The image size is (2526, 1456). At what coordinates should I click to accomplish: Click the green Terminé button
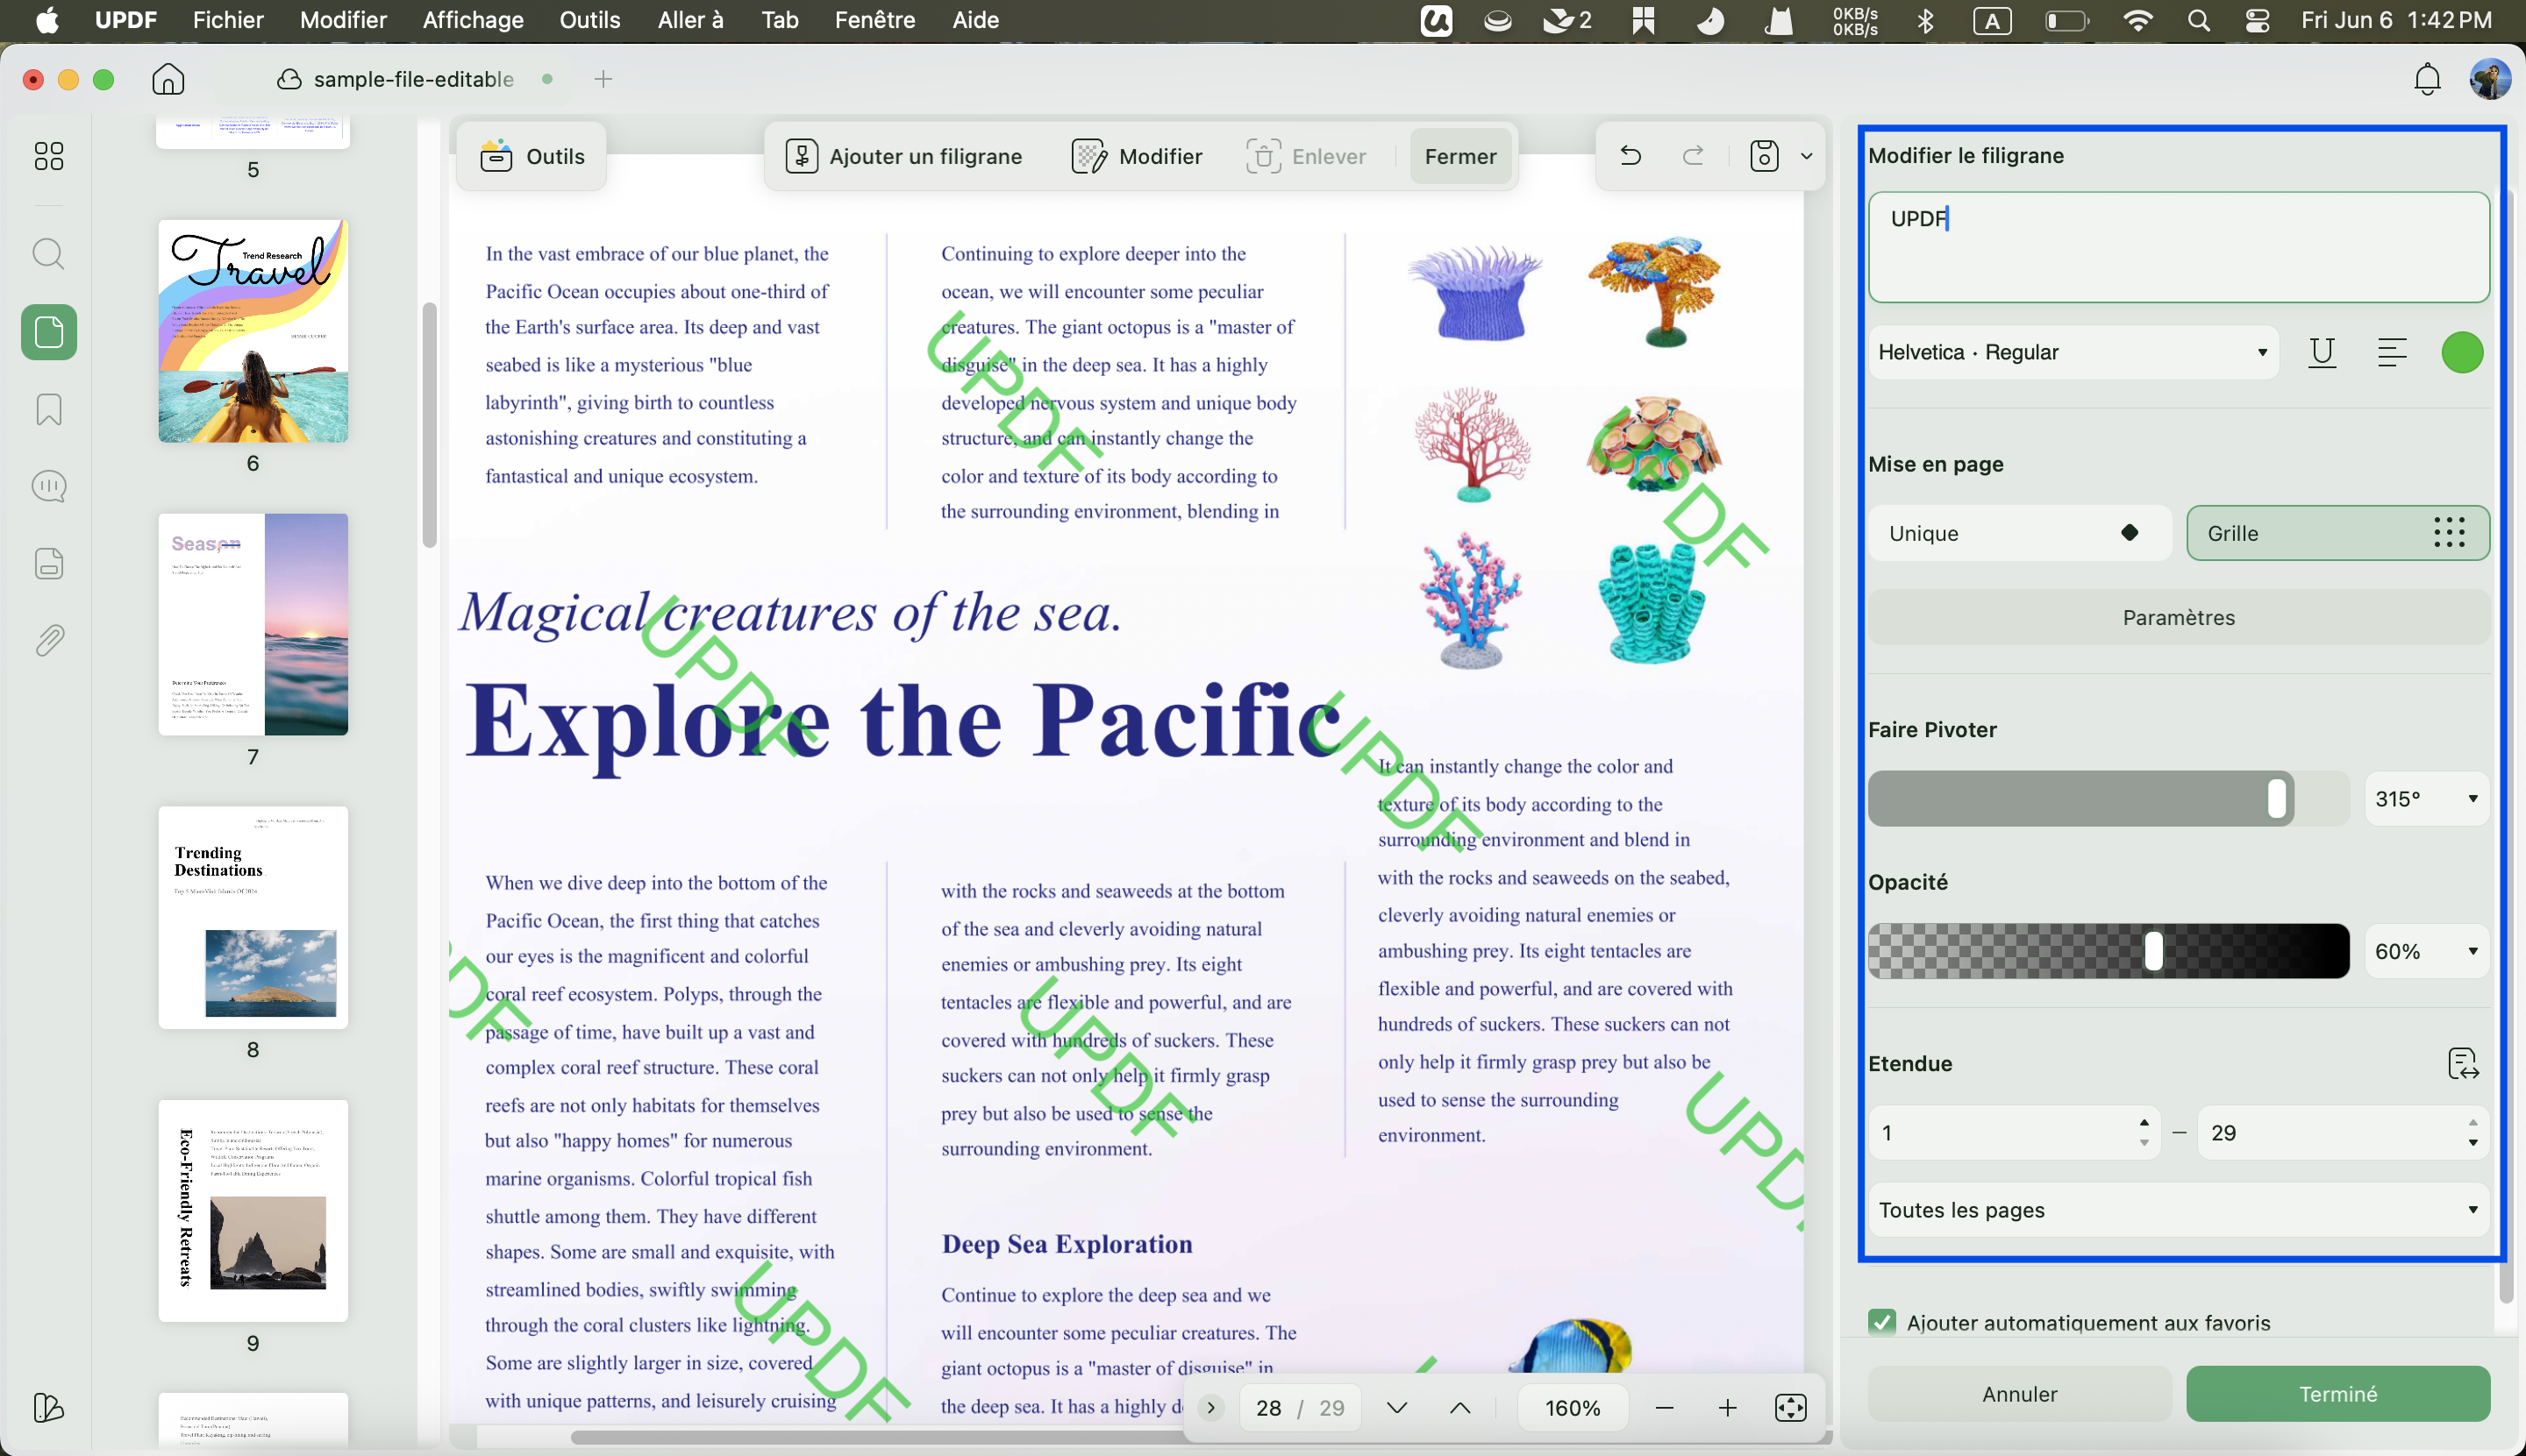point(2338,1394)
